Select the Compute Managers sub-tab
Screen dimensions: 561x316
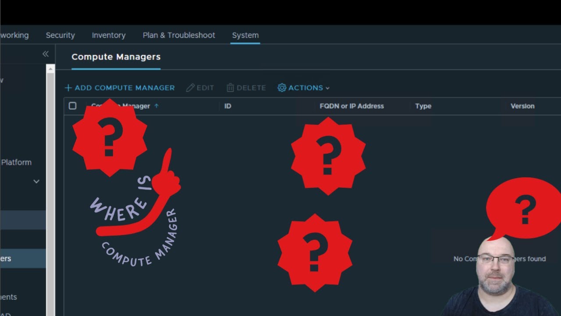tap(116, 57)
